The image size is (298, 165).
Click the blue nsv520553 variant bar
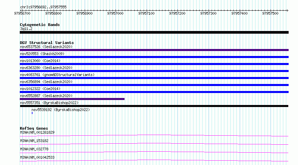point(154,57)
